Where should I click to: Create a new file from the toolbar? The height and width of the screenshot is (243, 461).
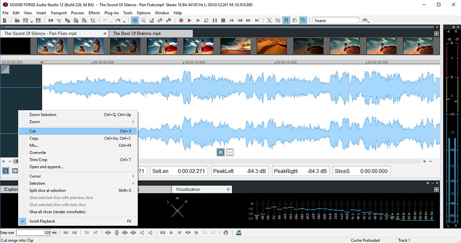pyautogui.click(x=5, y=20)
